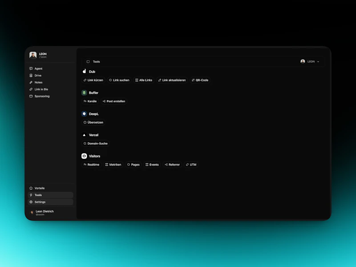
Task: Open Buffer Kanäle tool
Action: tap(90, 101)
